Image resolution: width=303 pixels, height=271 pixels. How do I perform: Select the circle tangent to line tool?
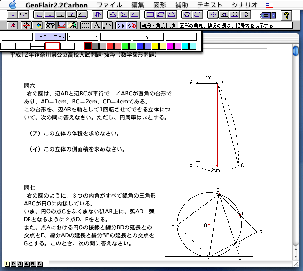pyautogui.click(x=235, y=15)
